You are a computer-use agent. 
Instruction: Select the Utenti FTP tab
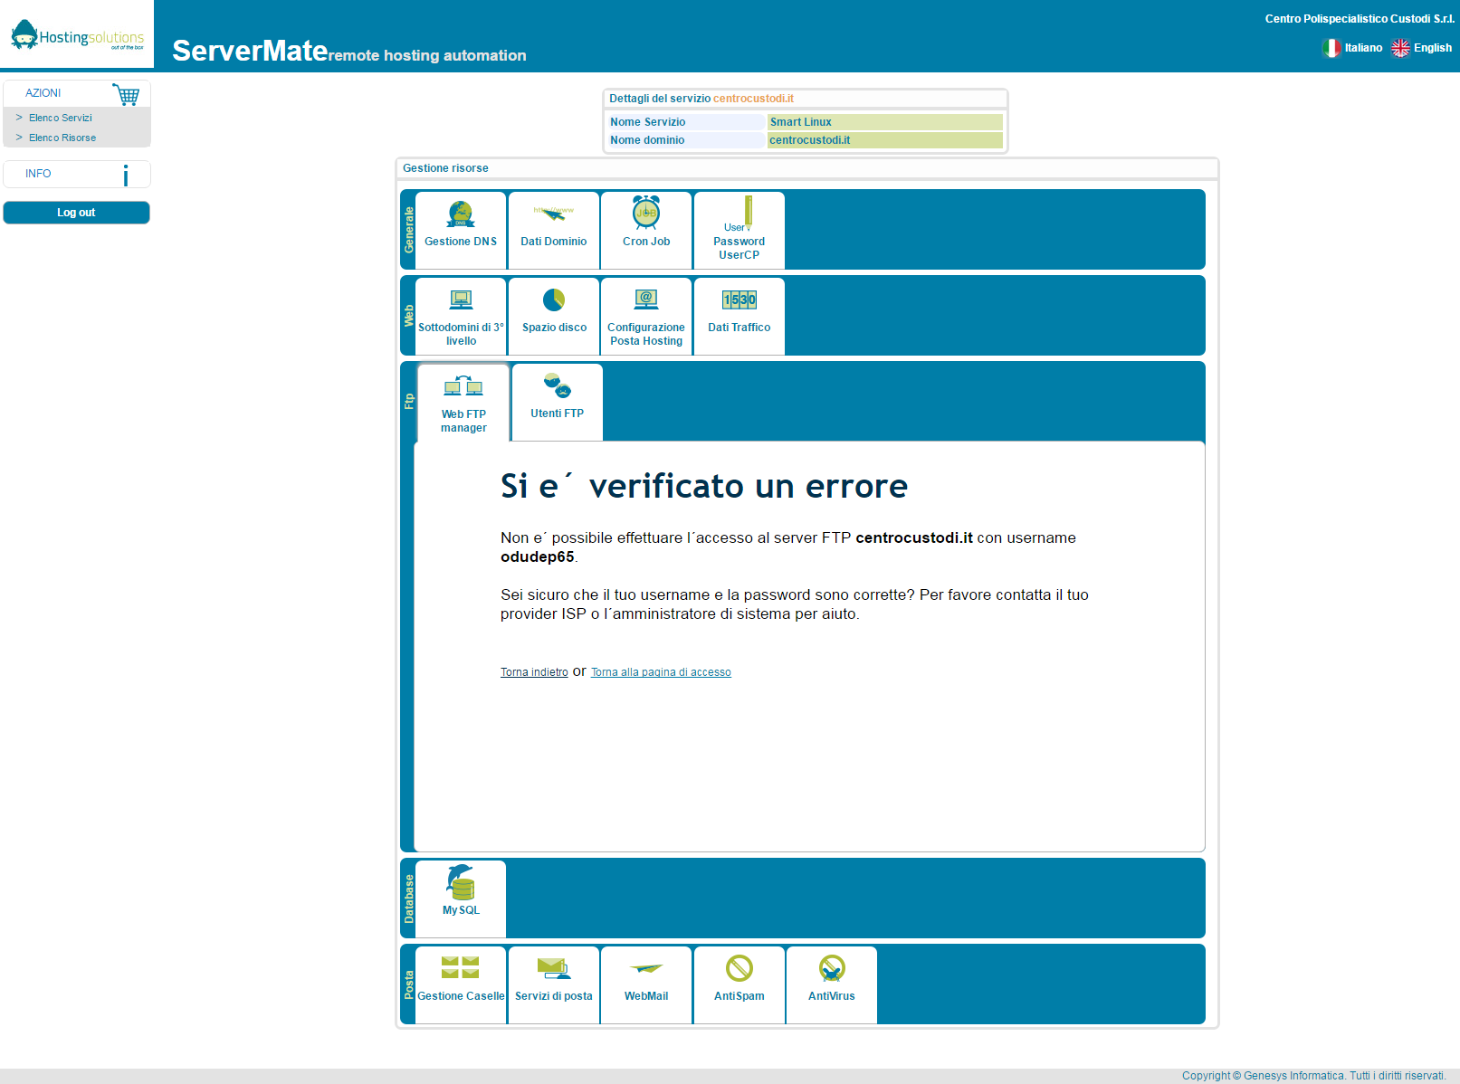[x=558, y=403]
